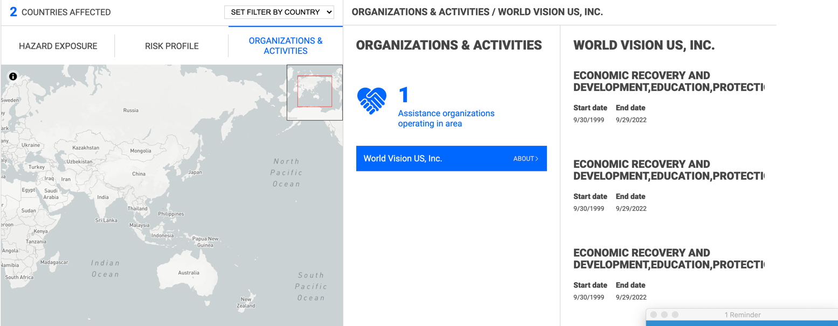Switch to the Hazard Exposure tab
This screenshot has height=326, width=838.
point(58,46)
